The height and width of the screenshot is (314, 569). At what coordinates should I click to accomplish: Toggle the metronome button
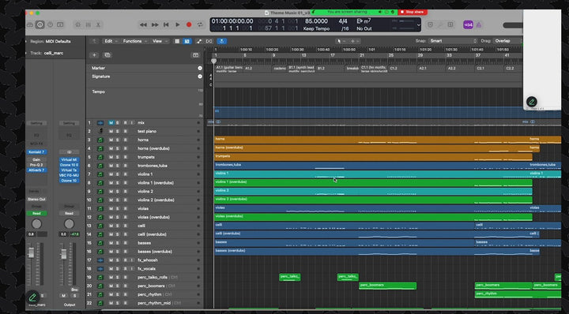(x=479, y=24)
